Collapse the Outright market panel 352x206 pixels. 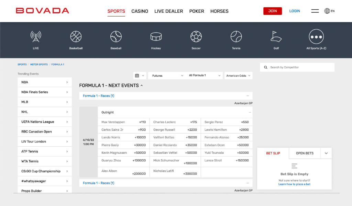pyautogui.click(x=250, y=112)
